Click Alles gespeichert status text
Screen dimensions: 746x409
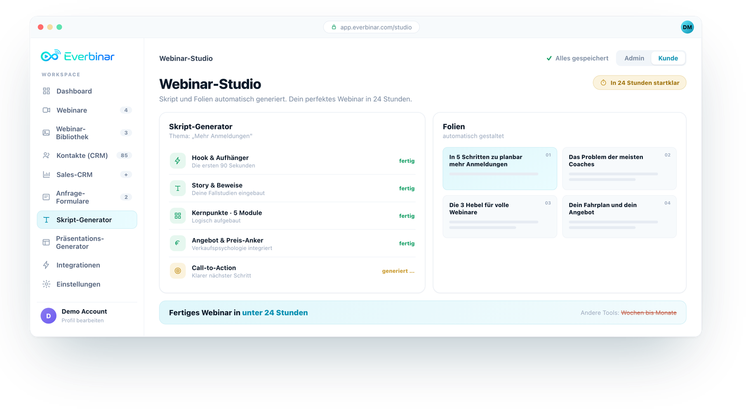click(x=582, y=59)
